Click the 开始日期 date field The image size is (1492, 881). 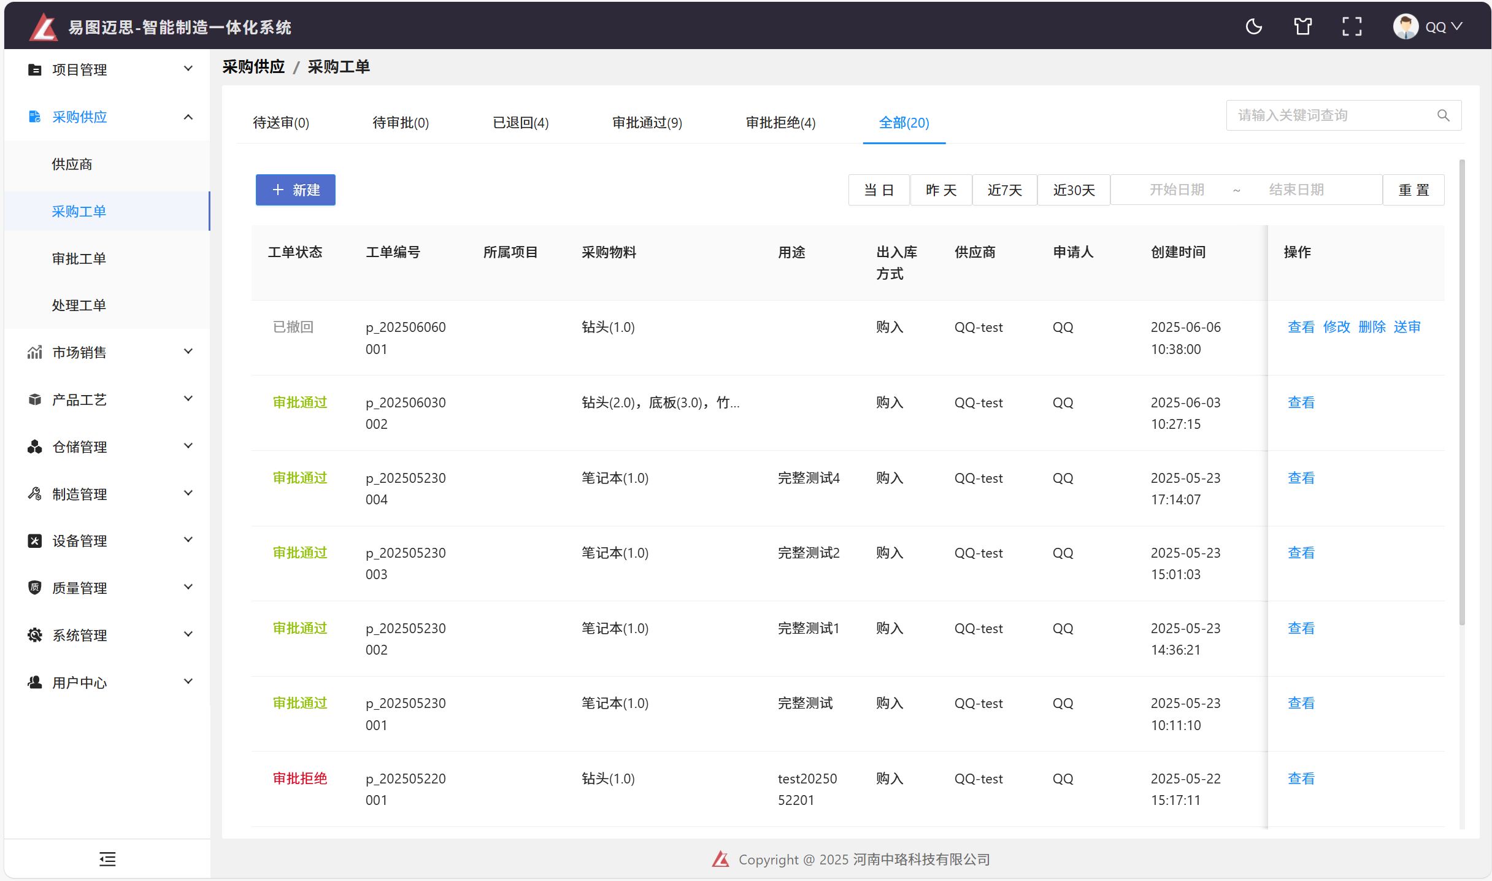pos(1176,190)
